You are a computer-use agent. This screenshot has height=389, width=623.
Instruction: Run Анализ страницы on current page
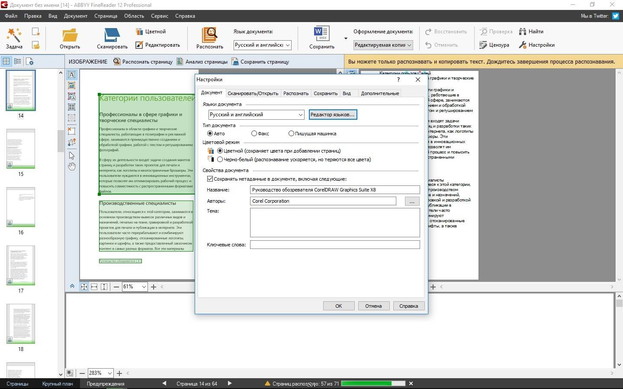point(202,62)
